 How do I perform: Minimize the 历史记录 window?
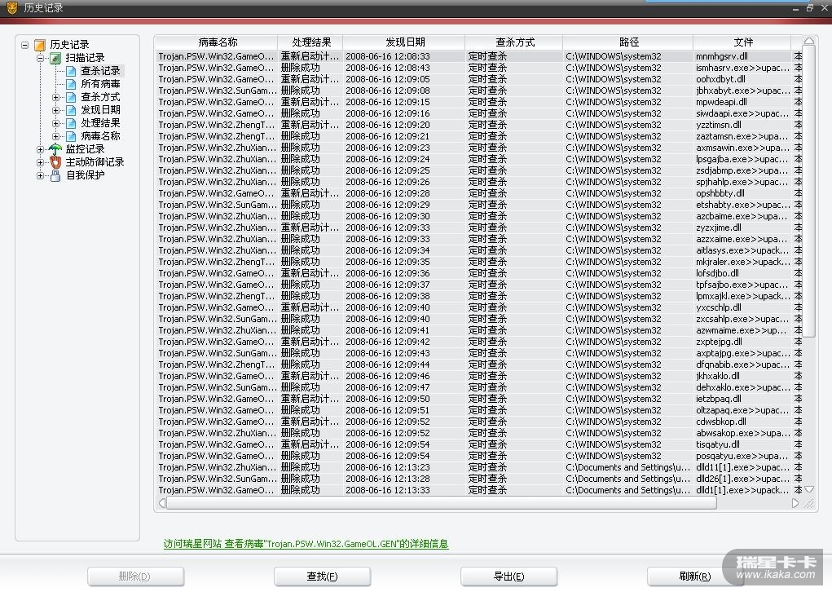click(x=795, y=8)
